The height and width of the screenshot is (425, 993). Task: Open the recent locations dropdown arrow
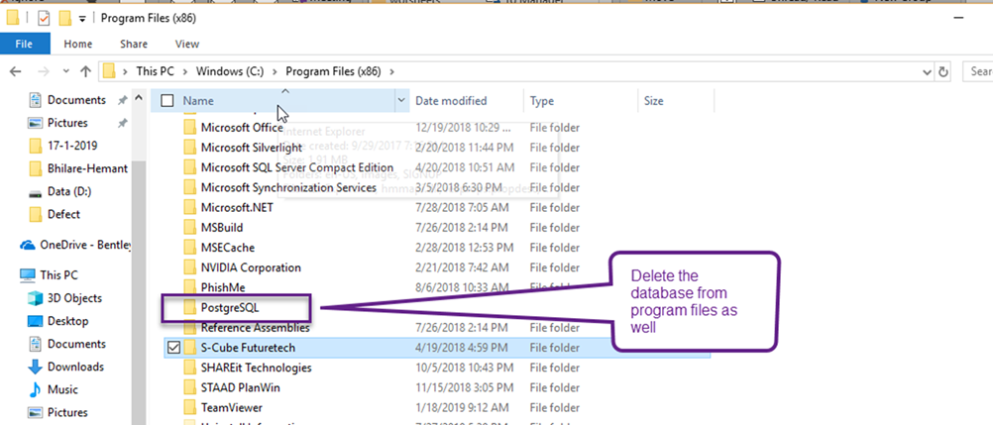[65, 72]
